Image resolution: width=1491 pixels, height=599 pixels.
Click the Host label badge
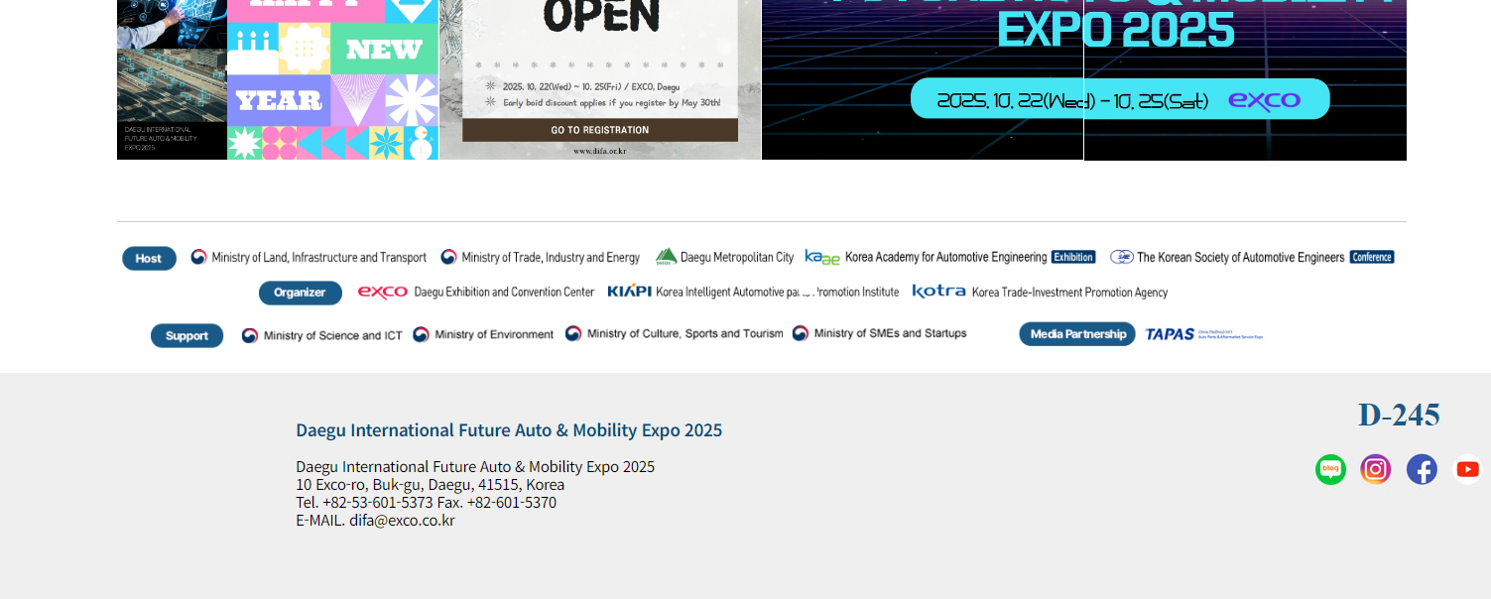[x=149, y=258]
